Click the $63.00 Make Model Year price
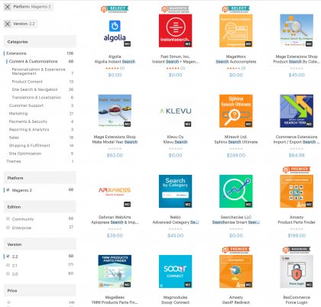 pos(115,155)
